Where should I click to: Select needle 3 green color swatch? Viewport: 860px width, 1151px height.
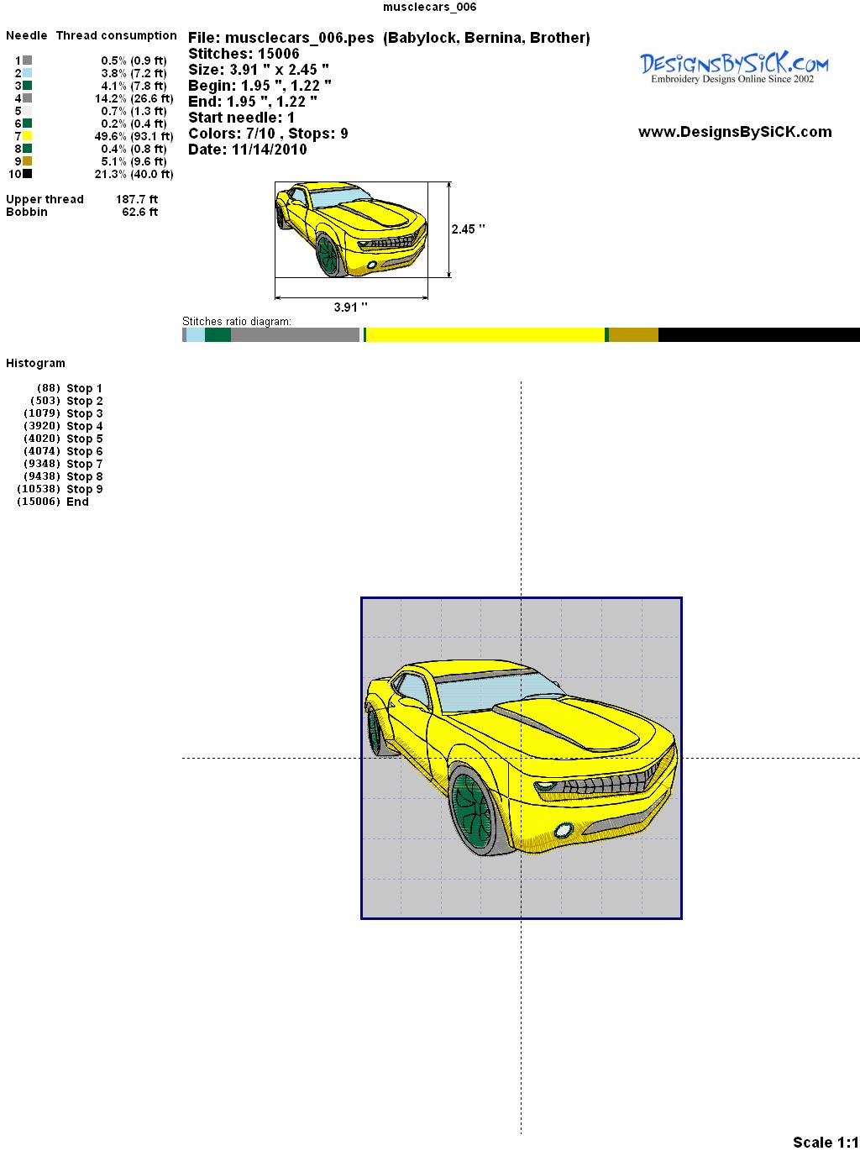(x=28, y=86)
